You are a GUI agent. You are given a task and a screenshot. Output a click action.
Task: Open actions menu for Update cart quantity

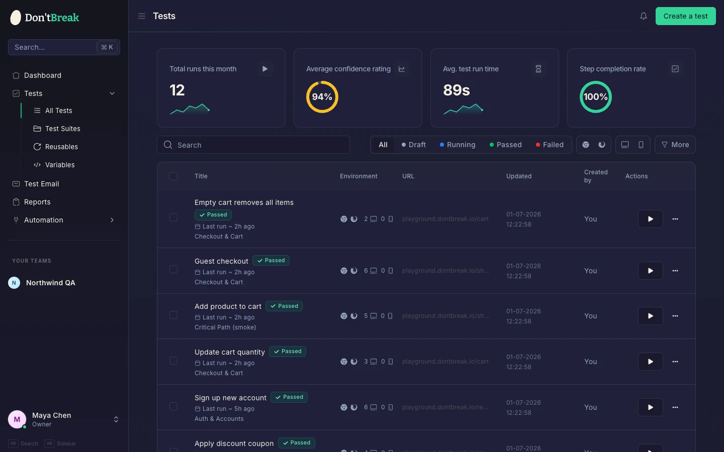[675, 362]
